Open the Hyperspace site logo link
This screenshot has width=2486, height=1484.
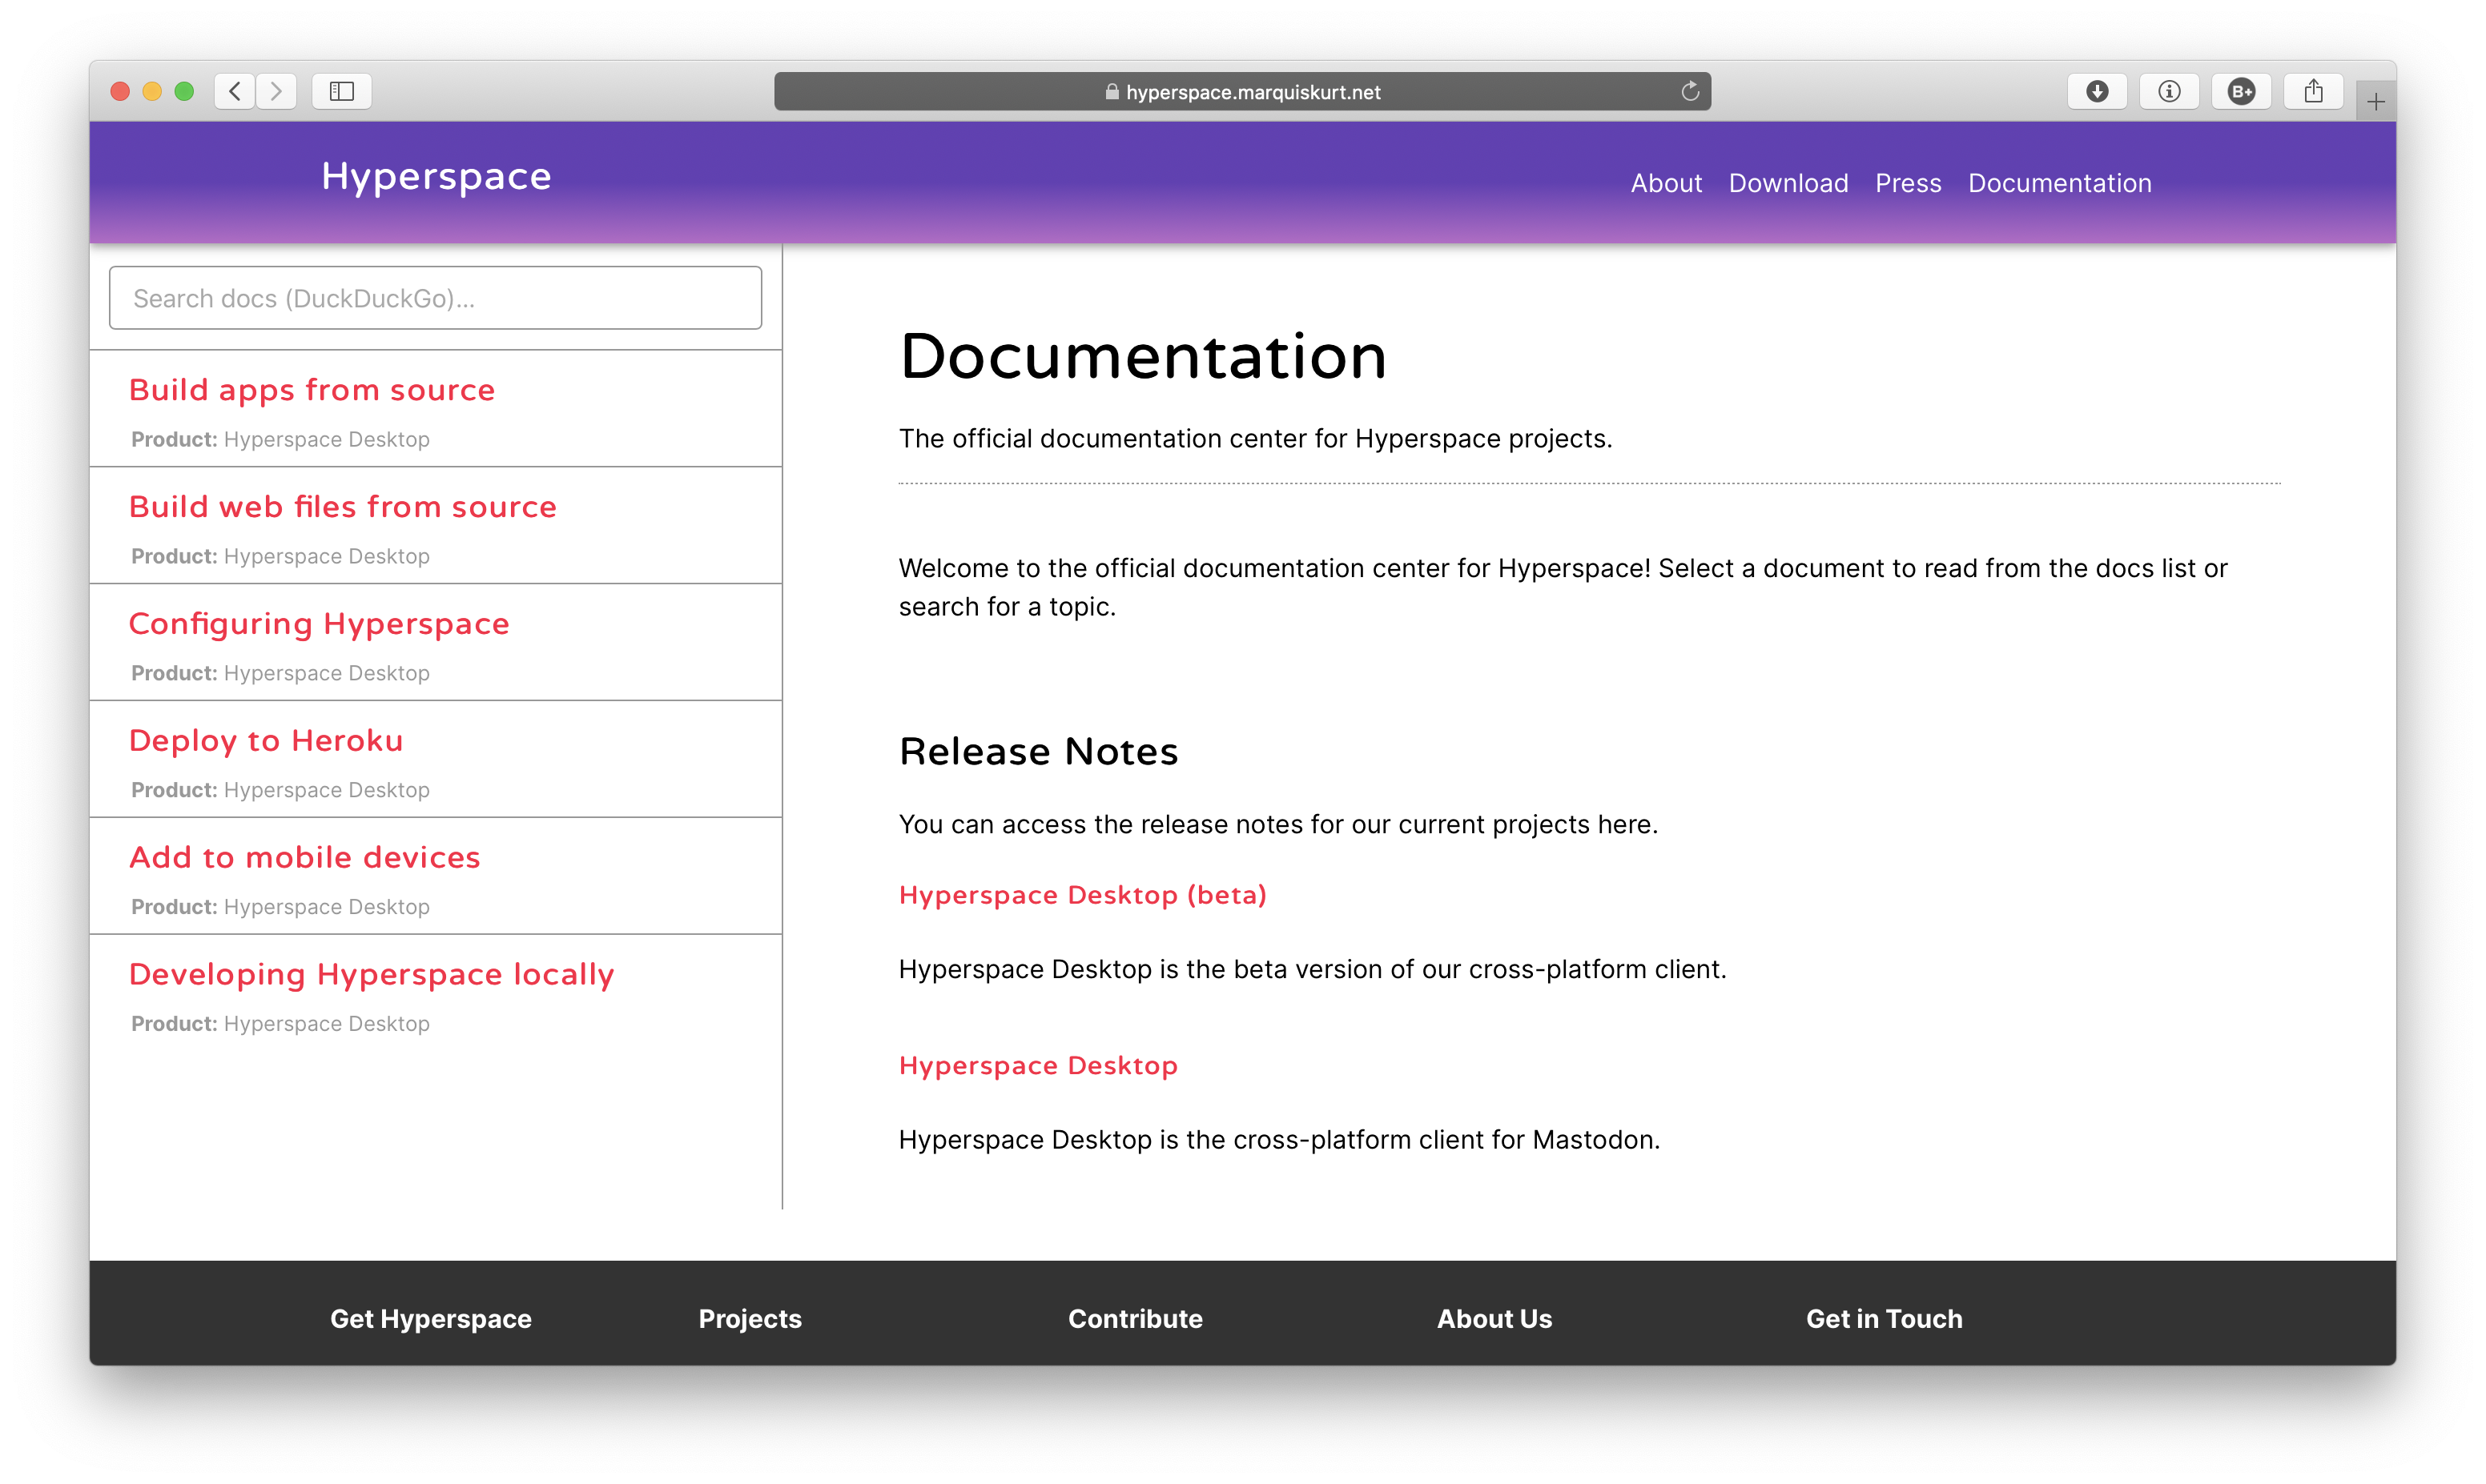[436, 177]
